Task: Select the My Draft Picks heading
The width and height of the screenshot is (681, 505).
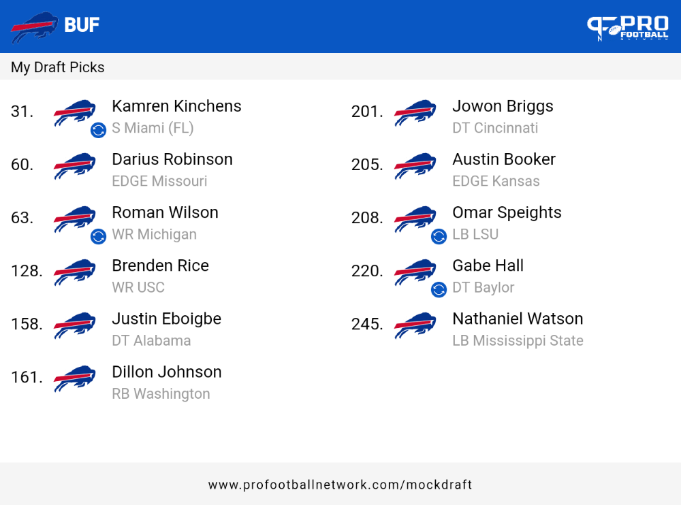Action: coord(58,67)
